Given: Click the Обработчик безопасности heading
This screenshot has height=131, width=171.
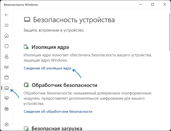Looking at the screenshot, I should (64, 85).
